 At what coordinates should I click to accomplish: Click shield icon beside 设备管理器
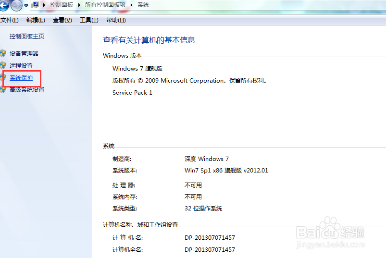coord(3,53)
